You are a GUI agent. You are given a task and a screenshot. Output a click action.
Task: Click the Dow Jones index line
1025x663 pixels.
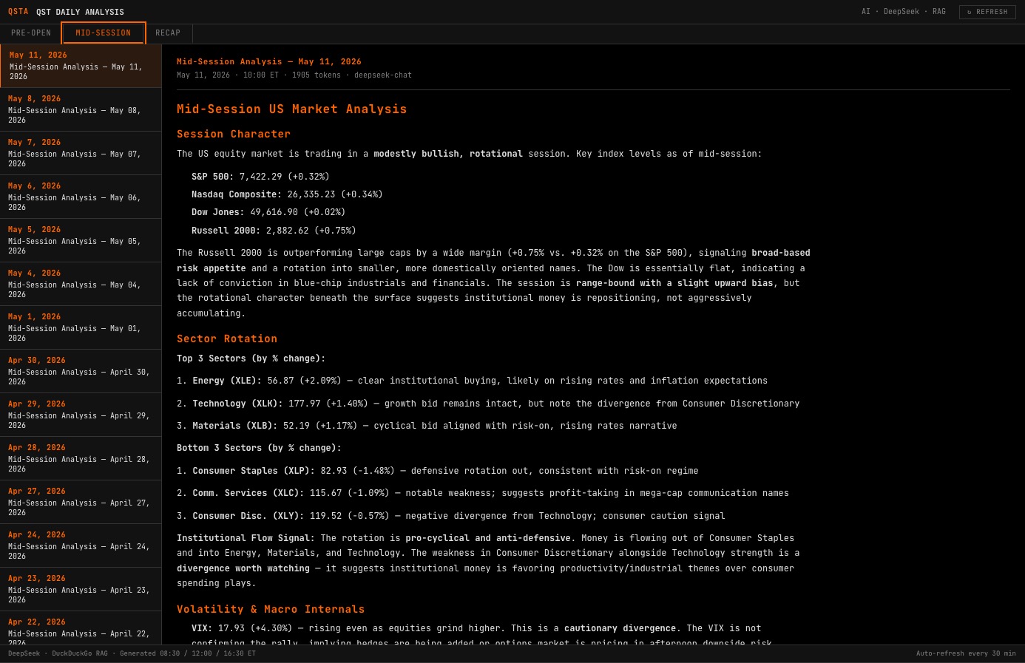[x=268, y=212]
